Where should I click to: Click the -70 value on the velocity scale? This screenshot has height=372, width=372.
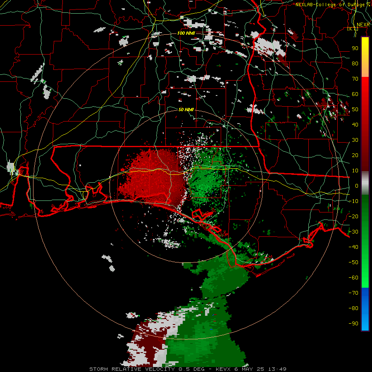[x=353, y=293]
